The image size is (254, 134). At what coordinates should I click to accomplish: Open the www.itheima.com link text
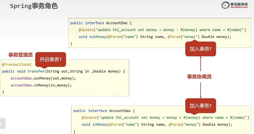coord(239,7)
